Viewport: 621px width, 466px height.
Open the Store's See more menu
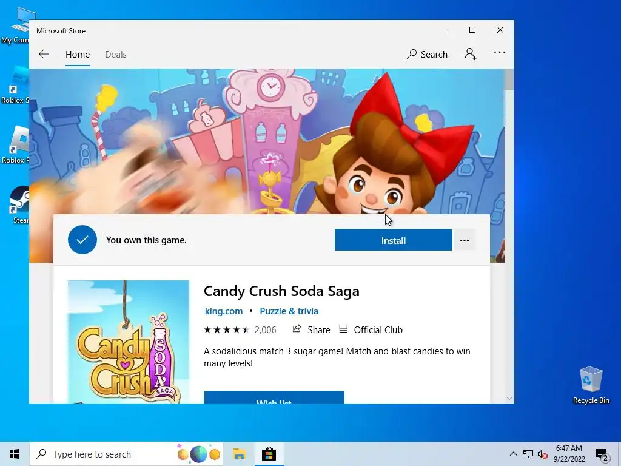coord(500,52)
